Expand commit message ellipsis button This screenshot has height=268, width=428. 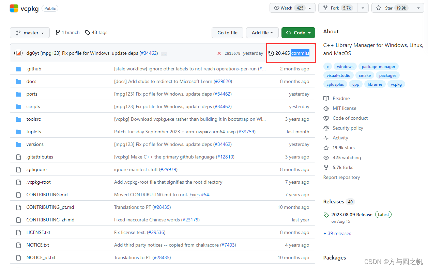pos(164,54)
